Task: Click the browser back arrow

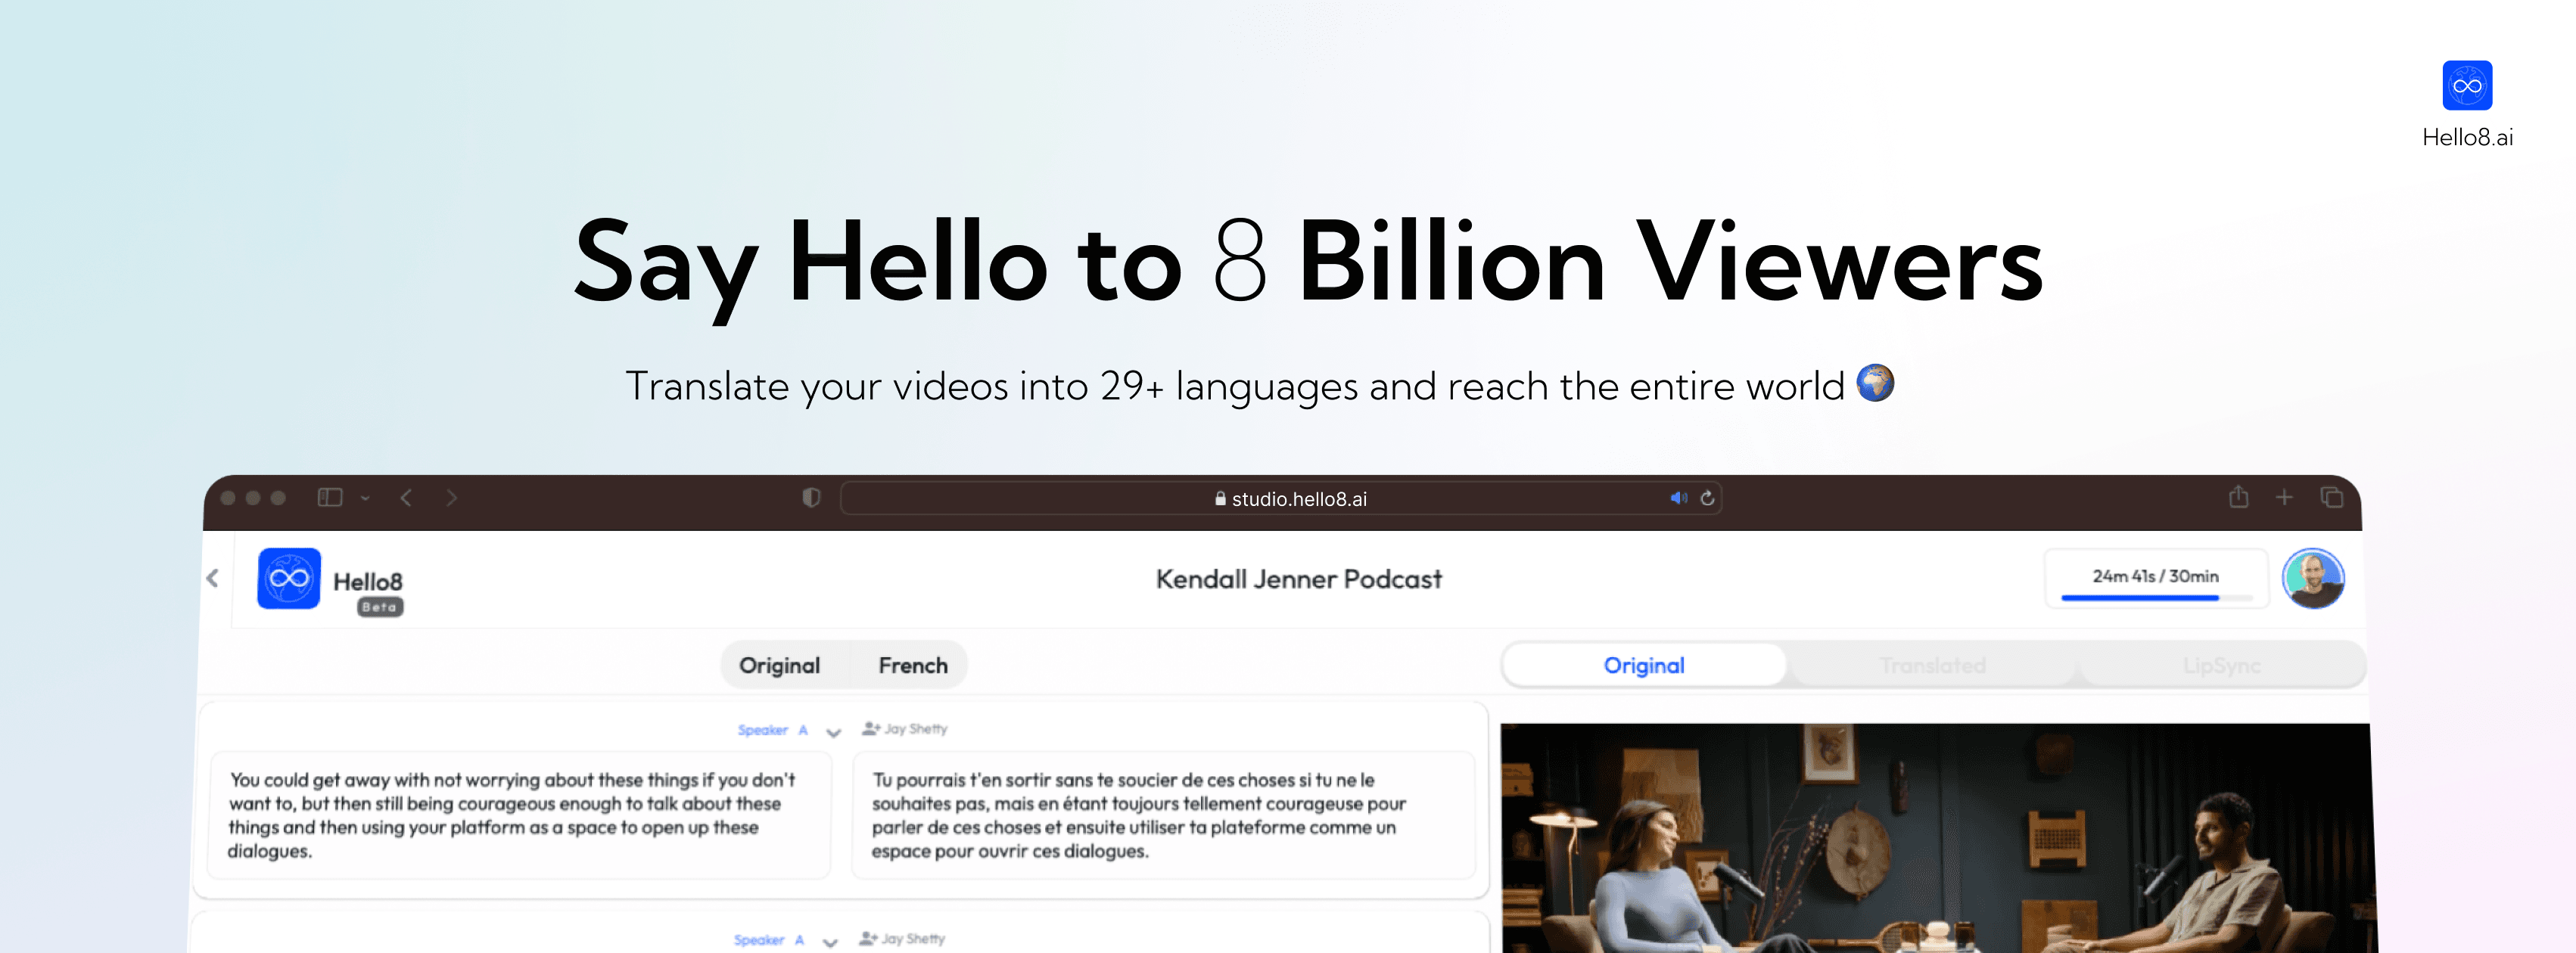Action: click(406, 498)
